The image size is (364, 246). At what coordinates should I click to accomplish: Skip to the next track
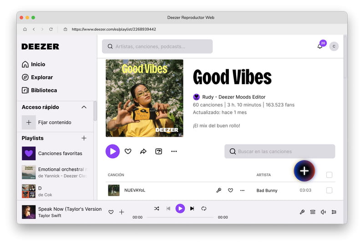pyautogui.click(x=192, y=209)
